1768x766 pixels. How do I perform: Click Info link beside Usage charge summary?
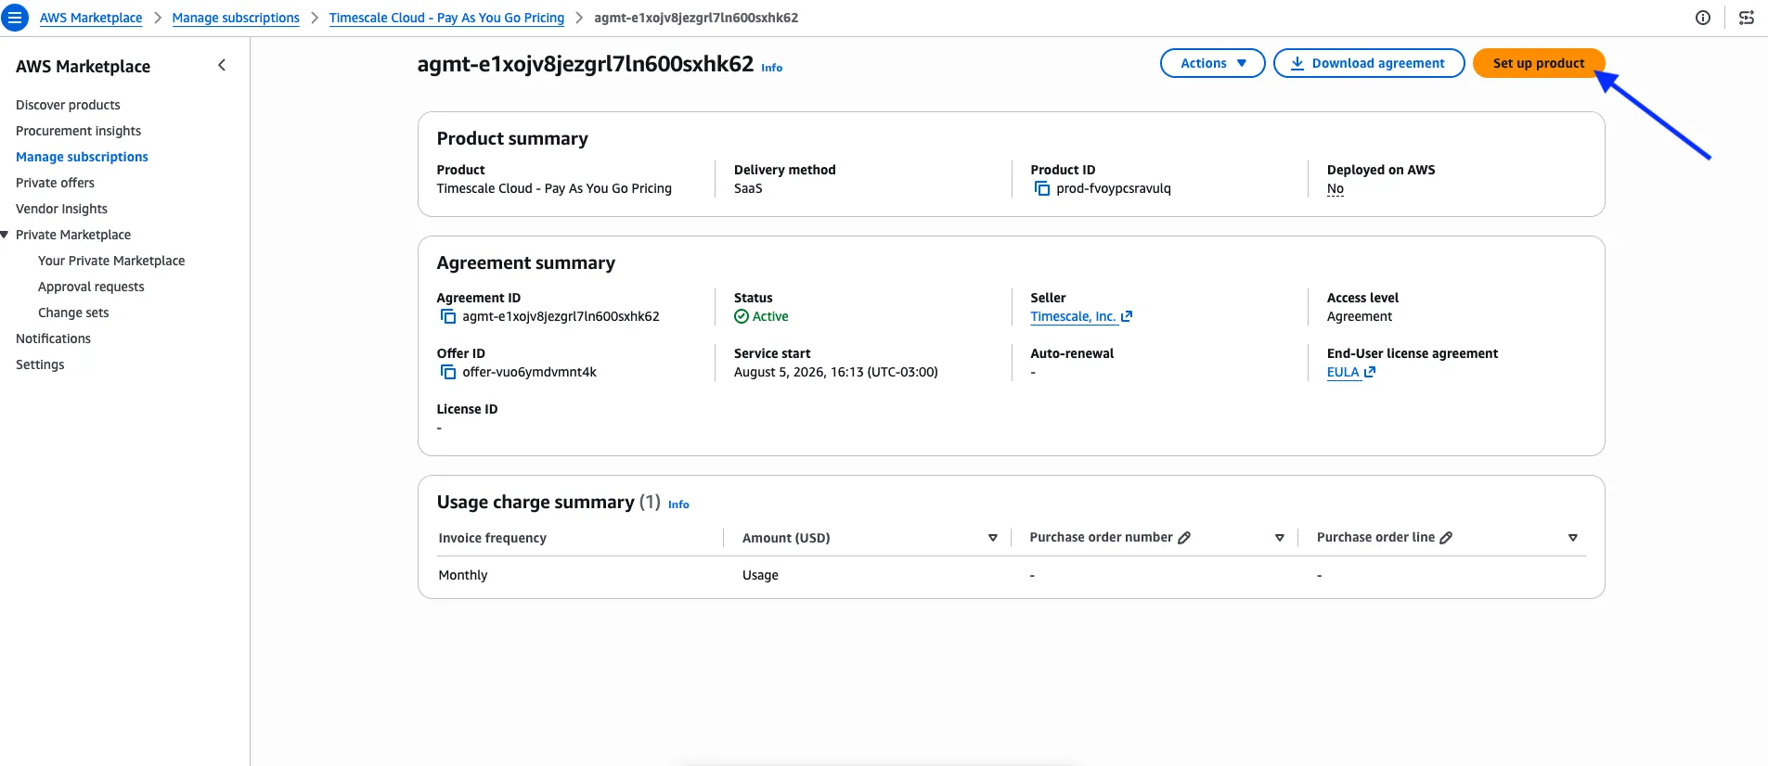(x=678, y=504)
